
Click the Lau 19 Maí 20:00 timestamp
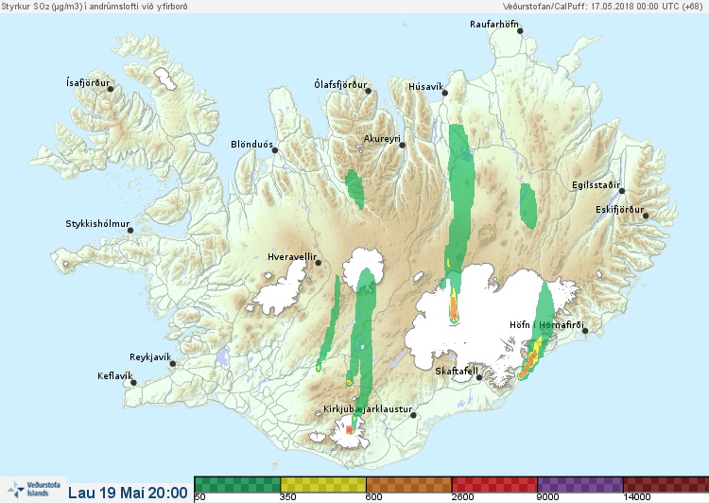128,493
